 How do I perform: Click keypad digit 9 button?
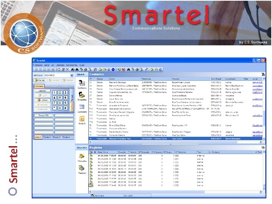[65, 103]
